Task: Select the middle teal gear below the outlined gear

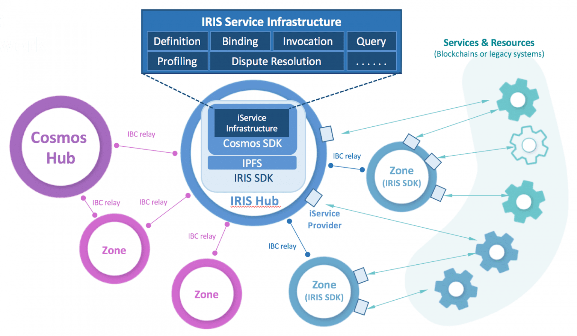Action: (524, 202)
